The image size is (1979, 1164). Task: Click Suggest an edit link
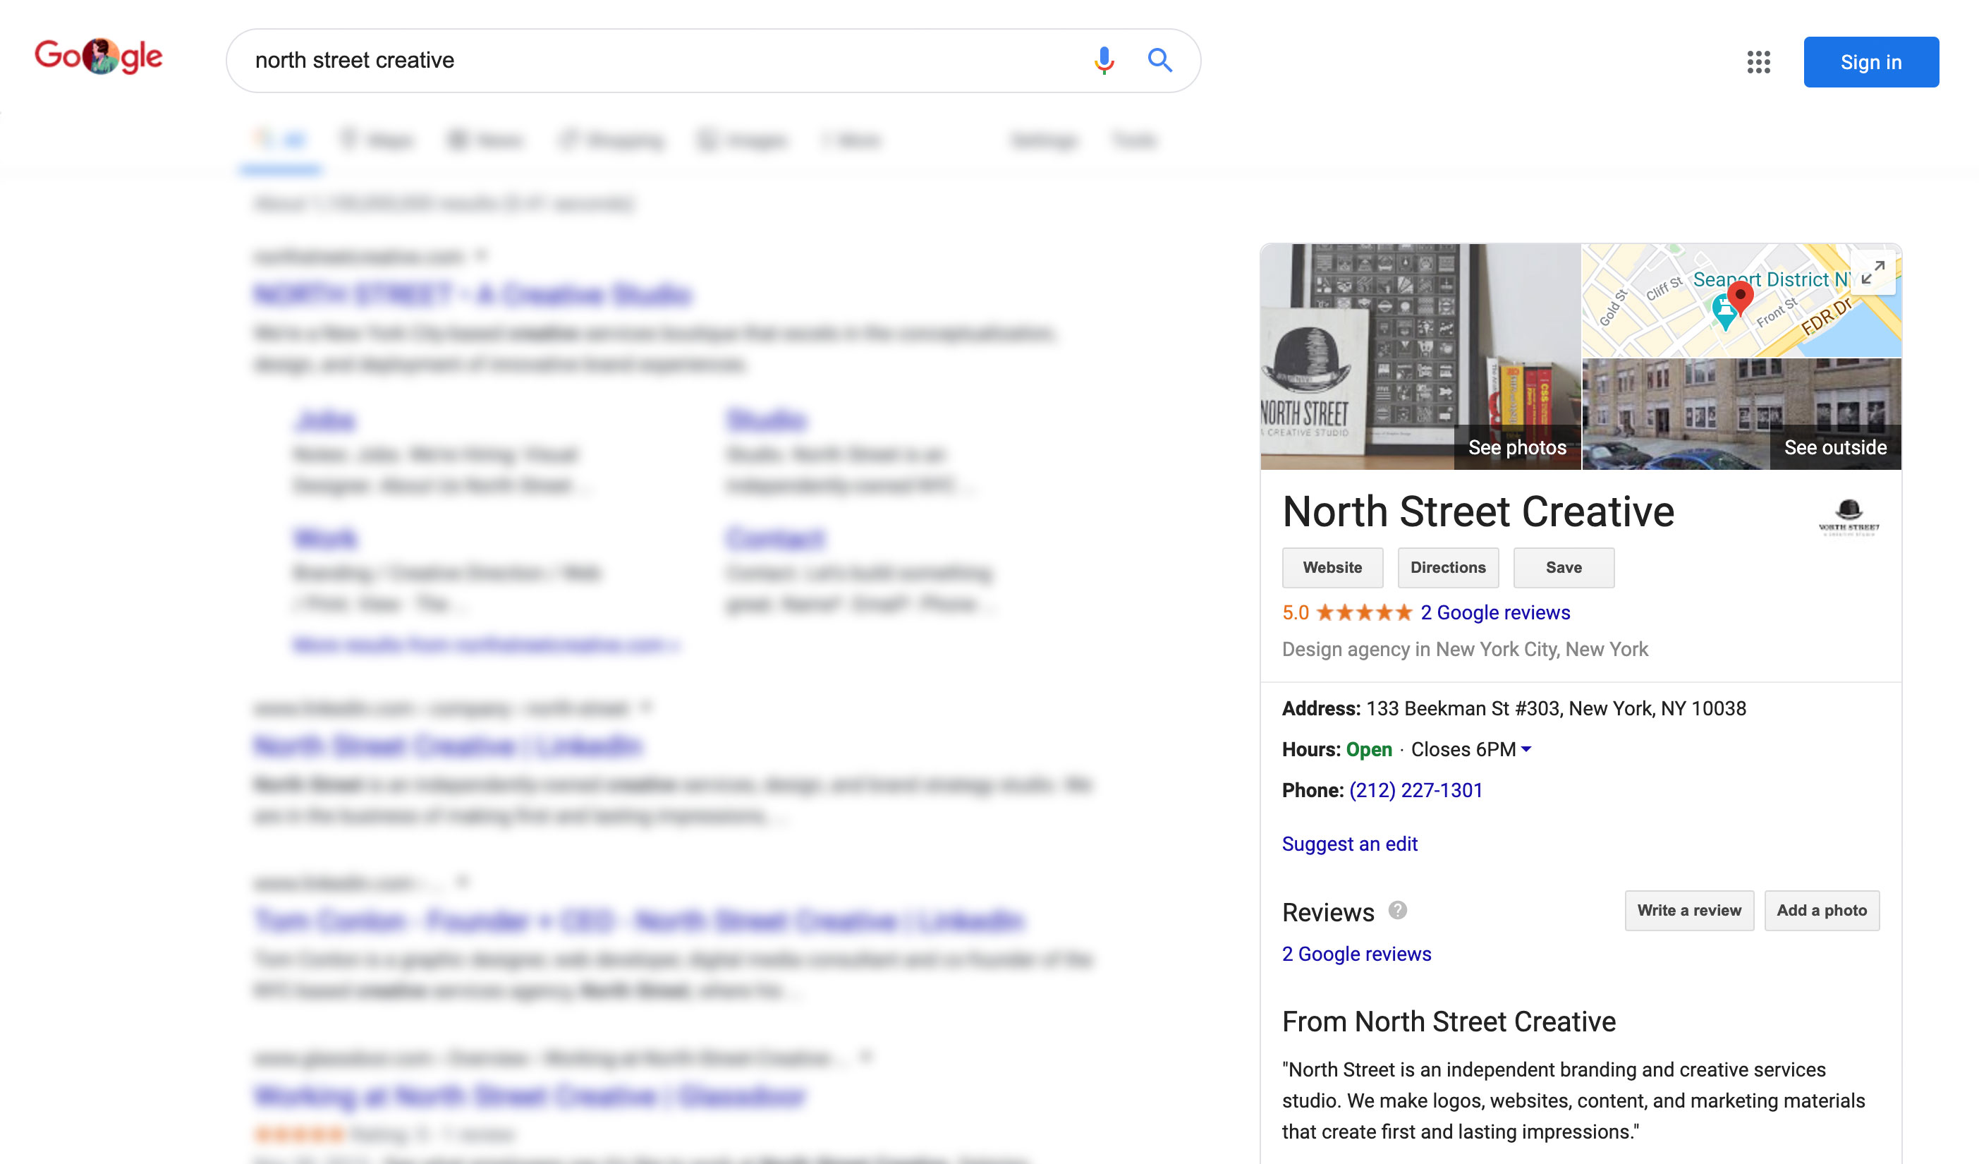click(1349, 844)
